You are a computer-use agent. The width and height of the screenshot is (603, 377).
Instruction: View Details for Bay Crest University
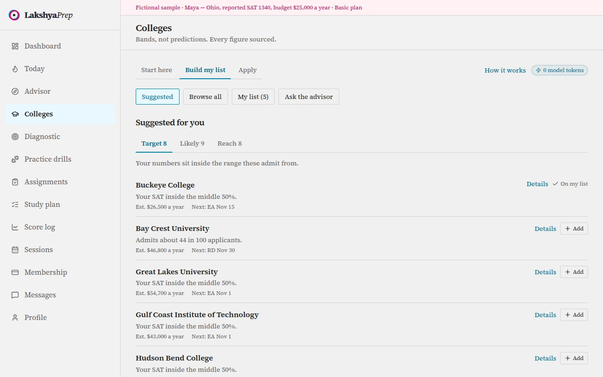545,229
